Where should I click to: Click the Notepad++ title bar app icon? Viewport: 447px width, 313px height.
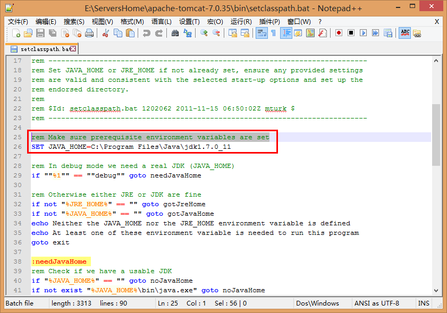10,7
